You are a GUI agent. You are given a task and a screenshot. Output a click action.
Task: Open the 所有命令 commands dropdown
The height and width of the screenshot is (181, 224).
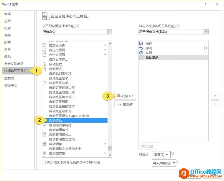[109, 31]
